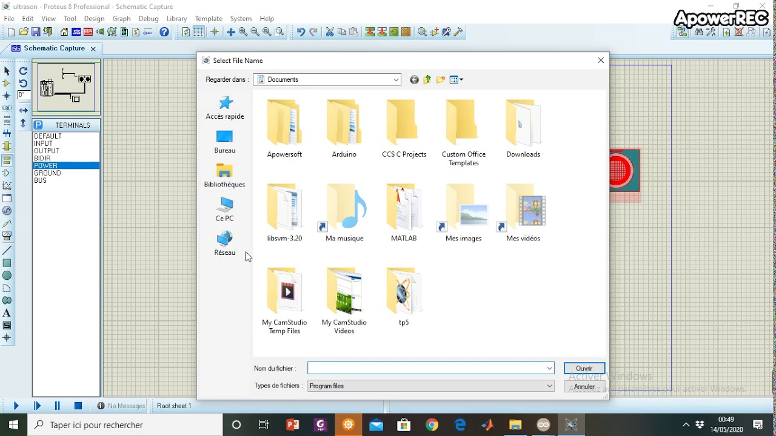Viewport: 776px width, 436px height.
Task: Click the Open Project folder icon
Action: click(24, 32)
